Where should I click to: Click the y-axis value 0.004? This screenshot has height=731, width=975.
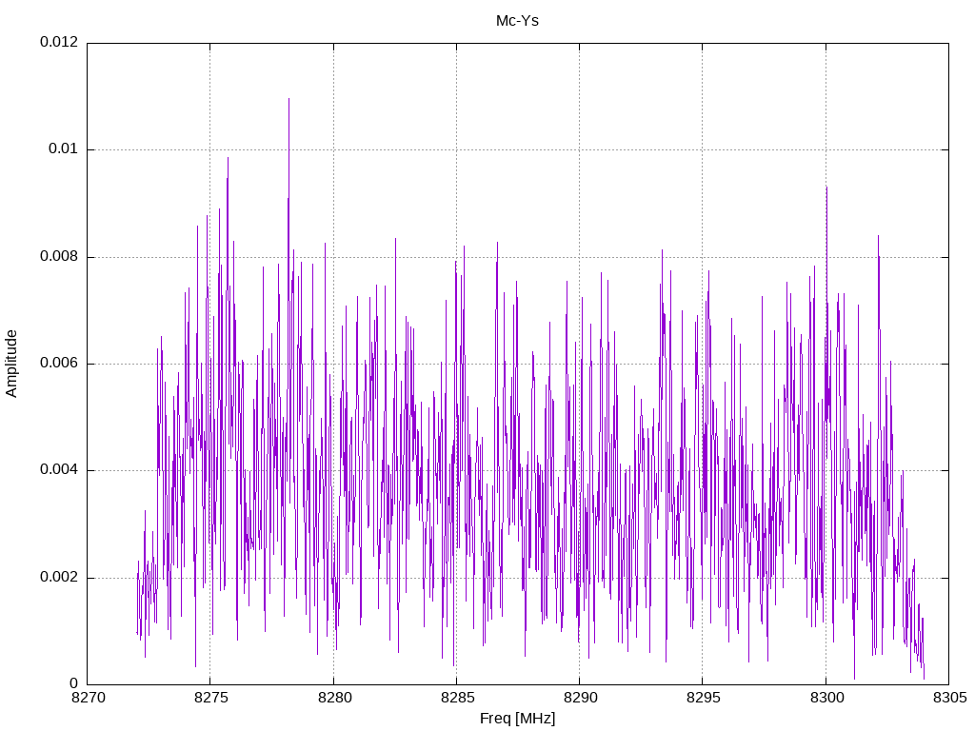[x=60, y=470]
